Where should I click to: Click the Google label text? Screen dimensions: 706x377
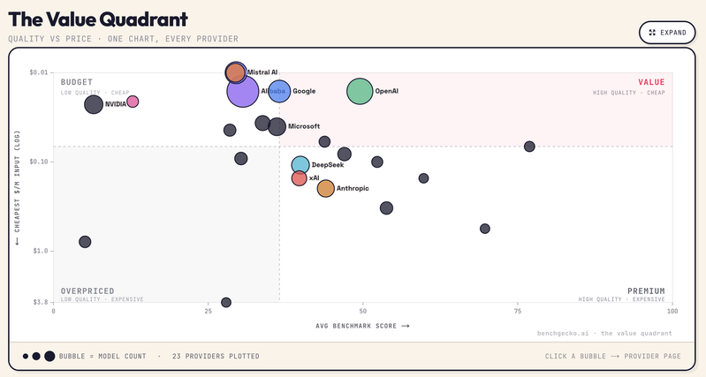point(304,91)
